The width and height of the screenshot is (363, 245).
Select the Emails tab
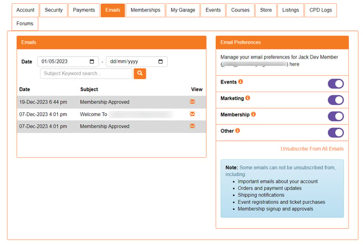[113, 10]
